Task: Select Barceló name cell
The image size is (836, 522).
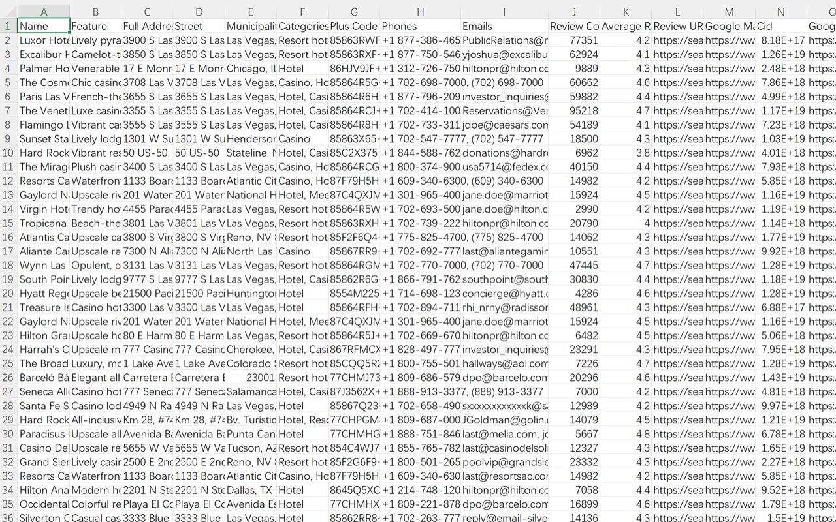Action: point(44,377)
